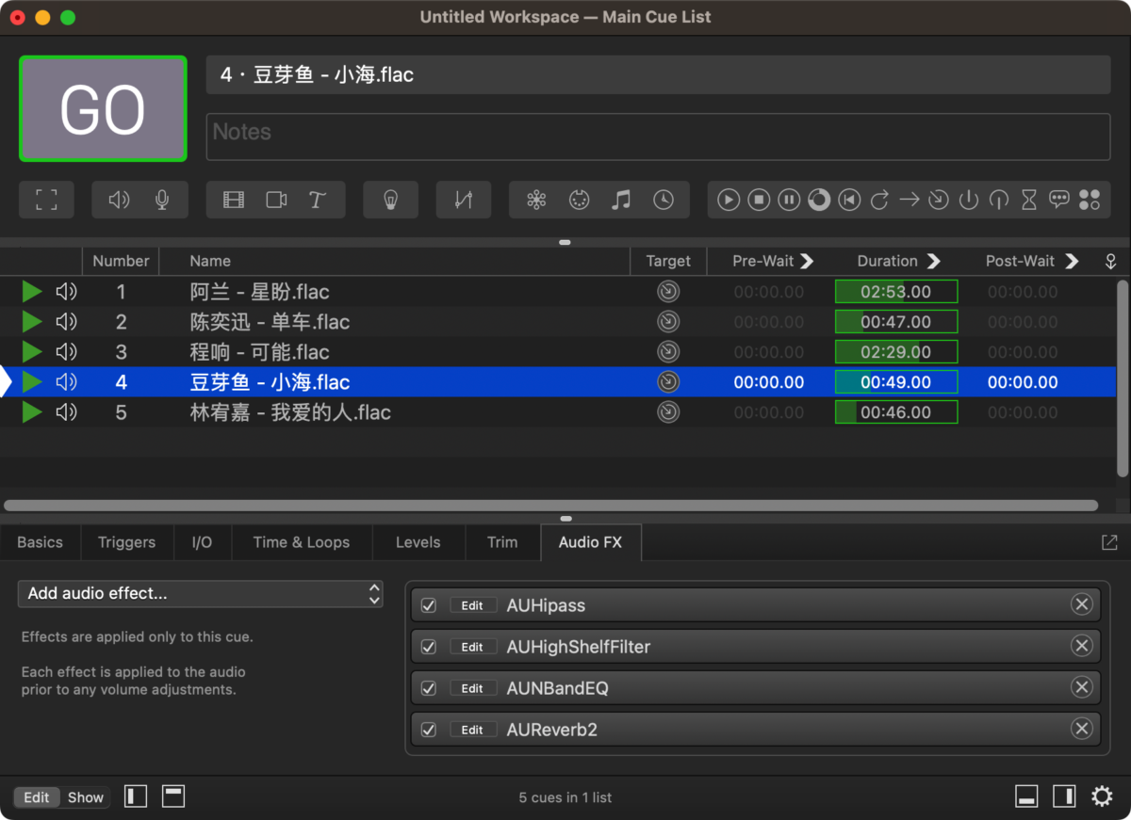The width and height of the screenshot is (1131, 820).
Task: Add a MIDI cue from the toolbar
Action: [x=579, y=200]
